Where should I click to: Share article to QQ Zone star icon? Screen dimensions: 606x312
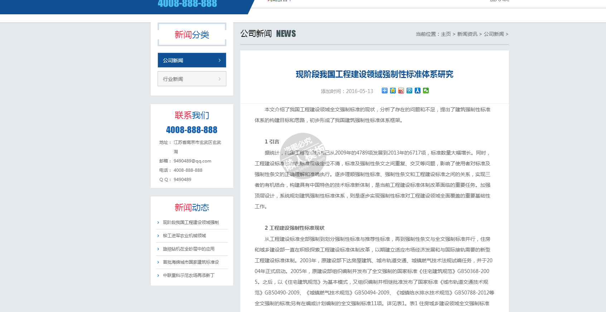point(393,91)
